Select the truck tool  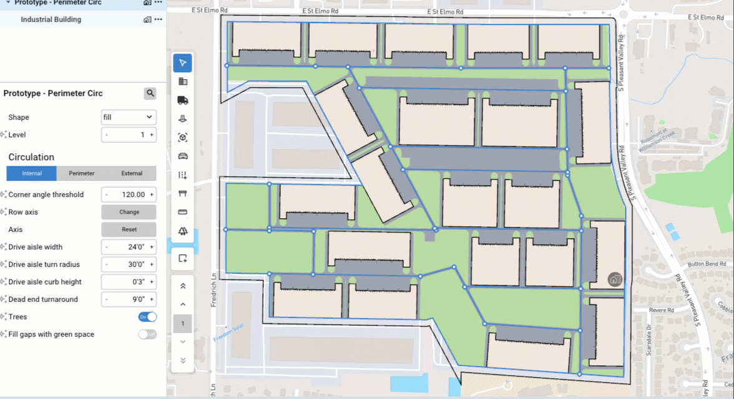[182, 100]
